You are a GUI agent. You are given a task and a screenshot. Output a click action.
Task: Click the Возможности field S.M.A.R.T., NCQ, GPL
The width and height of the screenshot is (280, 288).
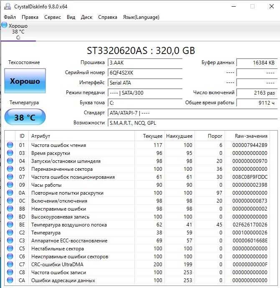[193, 123]
